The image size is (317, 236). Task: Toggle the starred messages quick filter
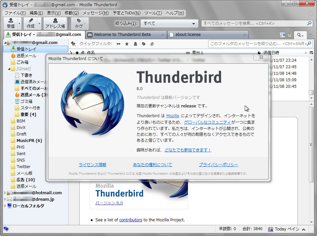point(127,43)
